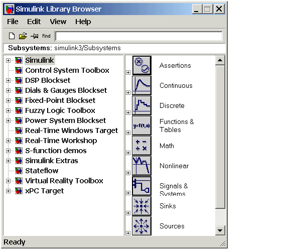Click the Real-Time Windows Target icon
Viewport: 291px width, 250px height.
(x=19, y=131)
